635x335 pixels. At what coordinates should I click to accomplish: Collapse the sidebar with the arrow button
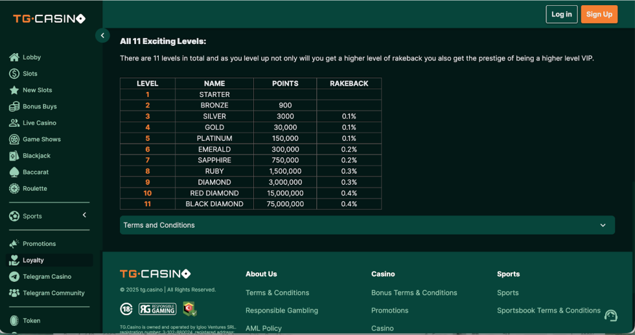pyautogui.click(x=102, y=36)
